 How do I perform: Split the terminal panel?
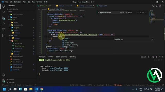point(153,57)
